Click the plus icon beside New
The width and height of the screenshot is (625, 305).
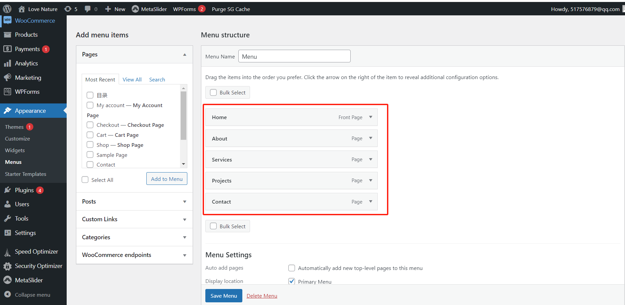click(x=108, y=9)
